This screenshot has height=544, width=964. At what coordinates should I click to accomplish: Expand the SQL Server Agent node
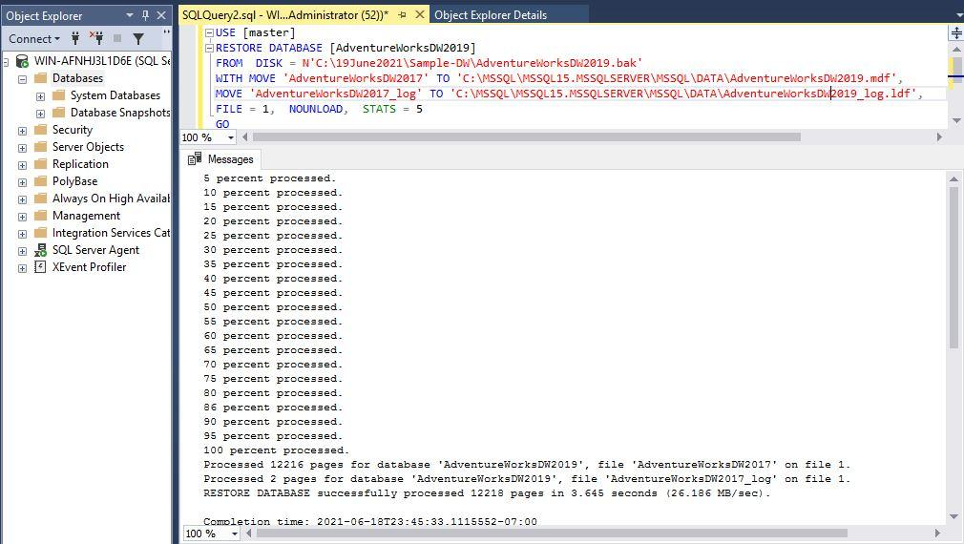click(x=23, y=251)
